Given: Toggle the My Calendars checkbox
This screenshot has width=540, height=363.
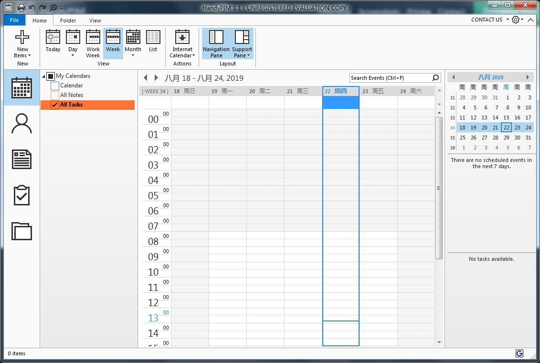Looking at the screenshot, I should (51, 76).
